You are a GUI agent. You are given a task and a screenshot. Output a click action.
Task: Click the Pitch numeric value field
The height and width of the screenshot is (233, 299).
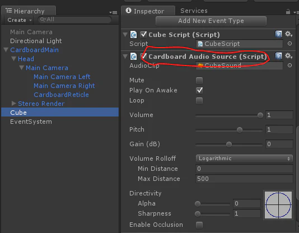pos(279,129)
